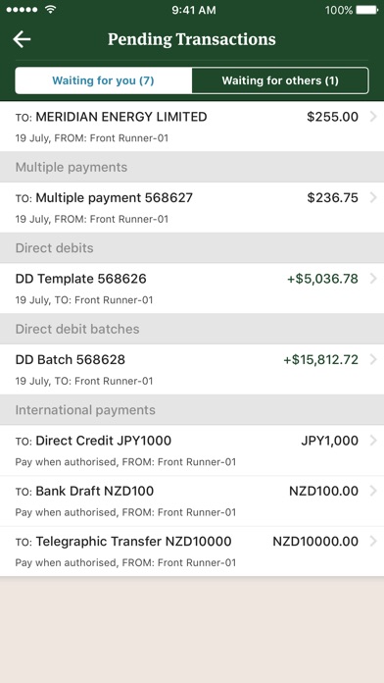Open chevron beside +$5,036.78 amount

[x=372, y=279]
